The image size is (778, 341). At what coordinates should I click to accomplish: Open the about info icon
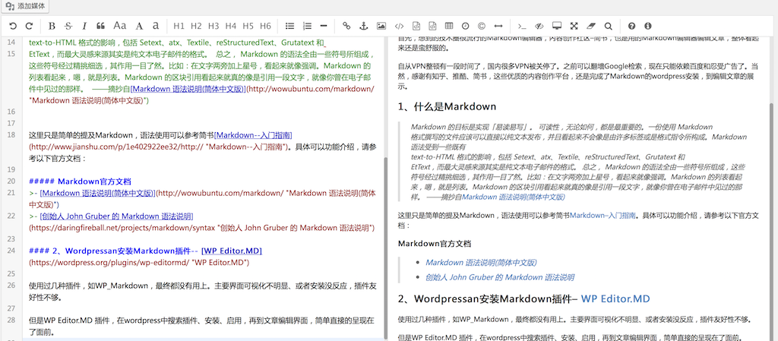click(647, 26)
